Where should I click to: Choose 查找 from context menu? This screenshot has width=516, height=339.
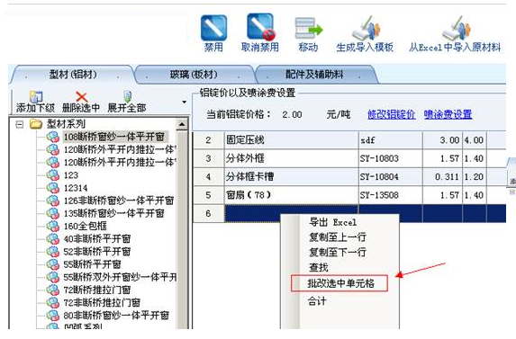[x=318, y=267]
